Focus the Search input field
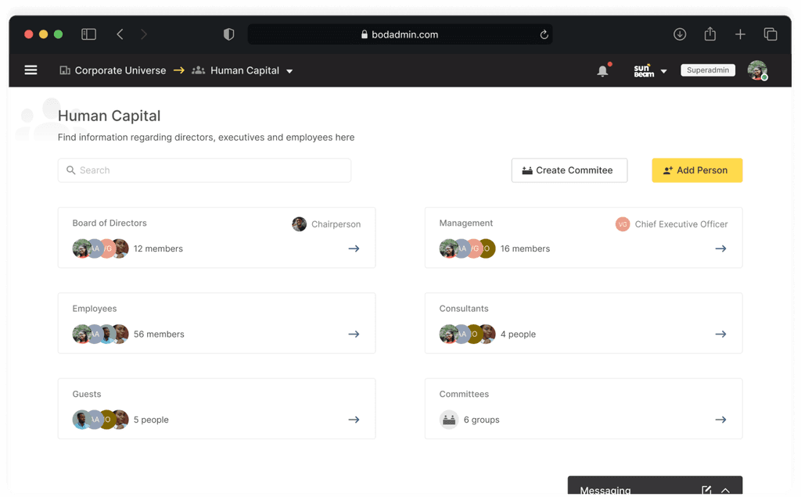The width and height of the screenshot is (801, 497). click(x=205, y=170)
